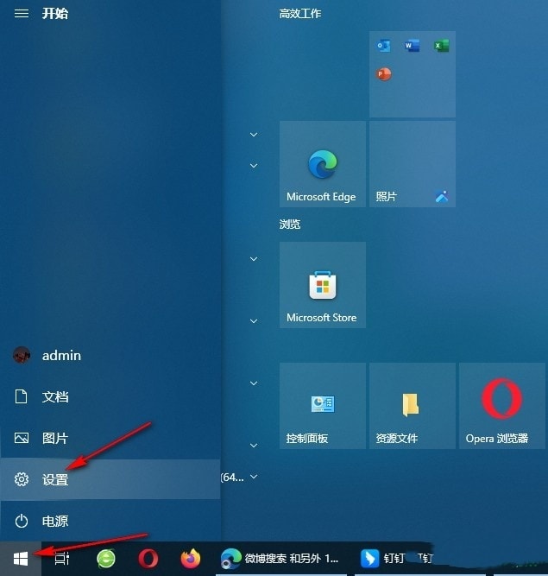
Task: Click the 高效工作 group heading
Action: coord(299,14)
